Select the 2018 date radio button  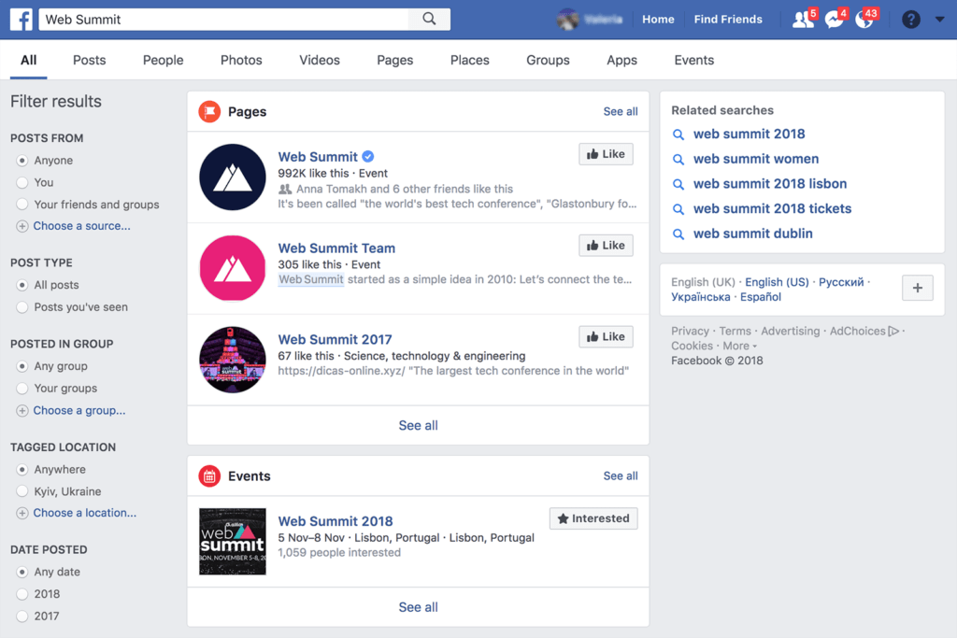22,594
